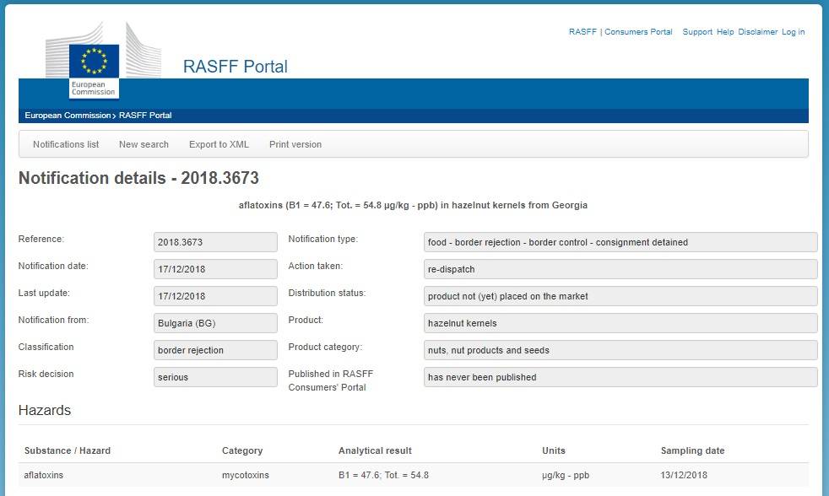Open the Notifications list menu item
Screen dimensions: 829x496
66,144
